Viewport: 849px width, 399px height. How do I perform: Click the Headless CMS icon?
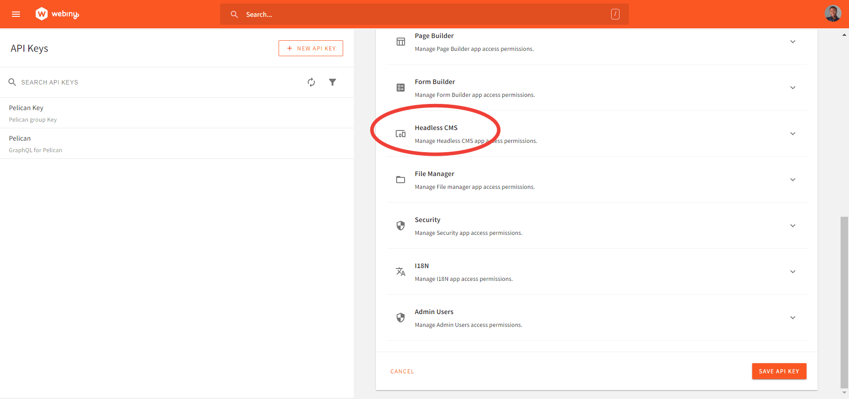pyautogui.click(x=401, y=133)
